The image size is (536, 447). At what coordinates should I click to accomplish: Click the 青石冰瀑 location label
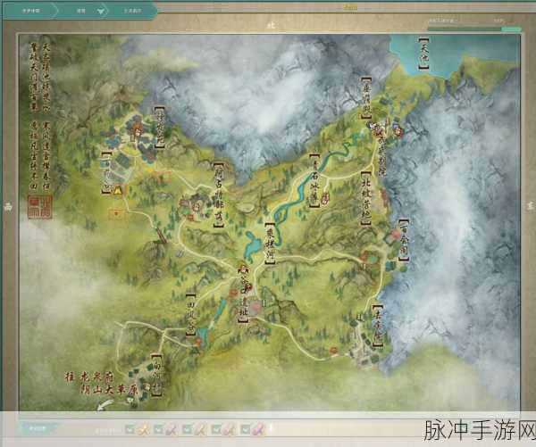[314, 180]
